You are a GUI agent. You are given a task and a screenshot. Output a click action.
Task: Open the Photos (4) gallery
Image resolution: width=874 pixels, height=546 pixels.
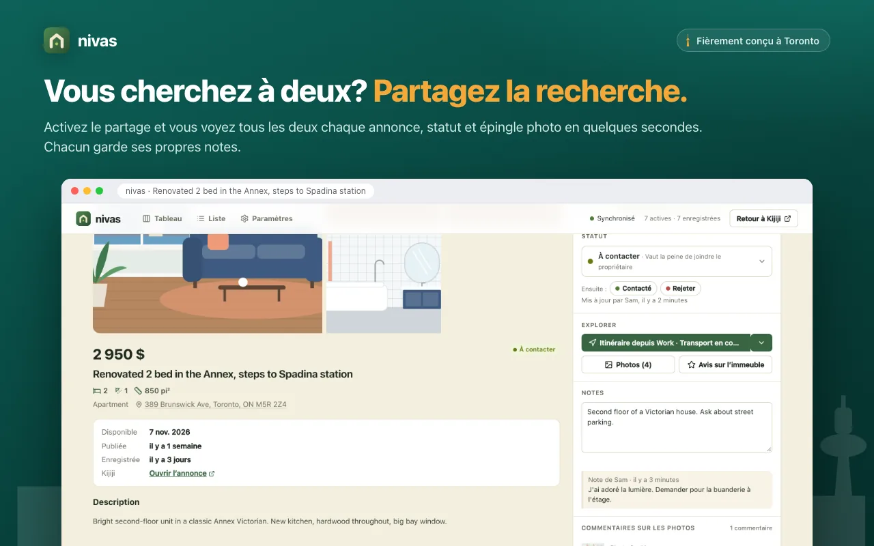(628, 364)
